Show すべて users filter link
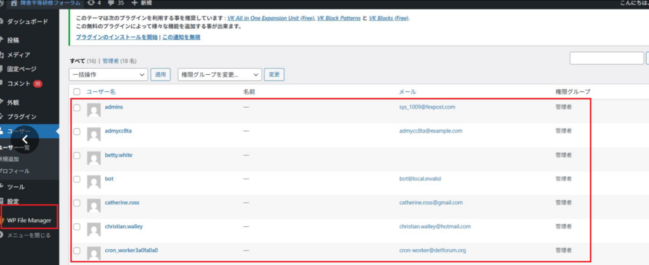 [77, 61]
